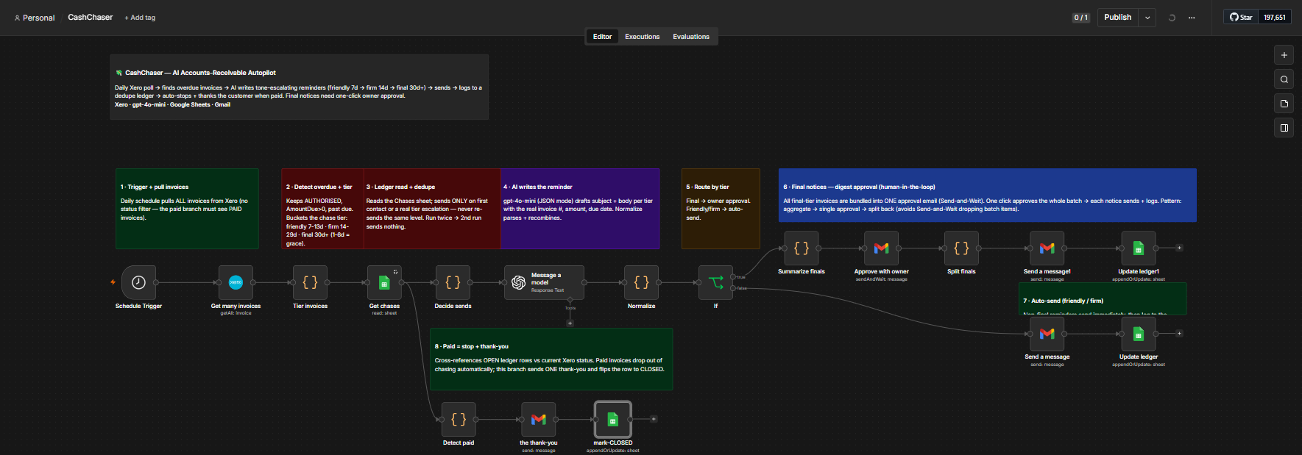The image size is (1302, 455).
Task: Select the Detect paid code node
Action: click(459, 419)
